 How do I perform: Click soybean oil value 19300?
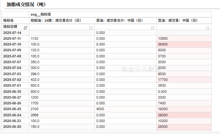pos(163,109)
